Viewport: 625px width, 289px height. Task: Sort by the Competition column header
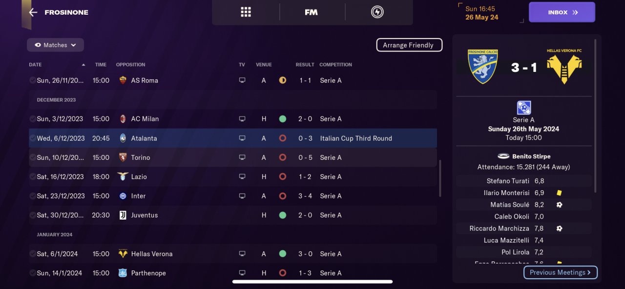point(335,65)
